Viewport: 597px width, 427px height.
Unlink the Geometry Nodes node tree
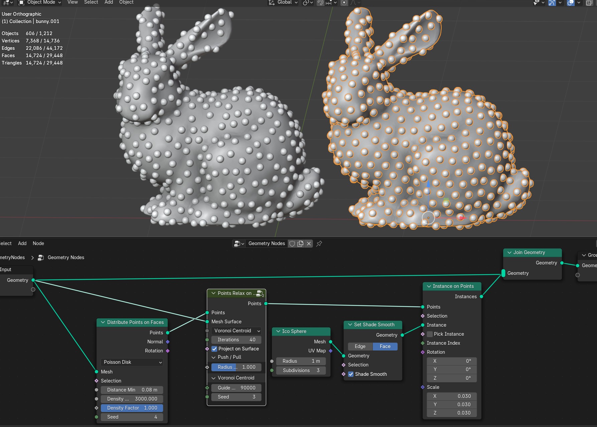click(309, 243)
